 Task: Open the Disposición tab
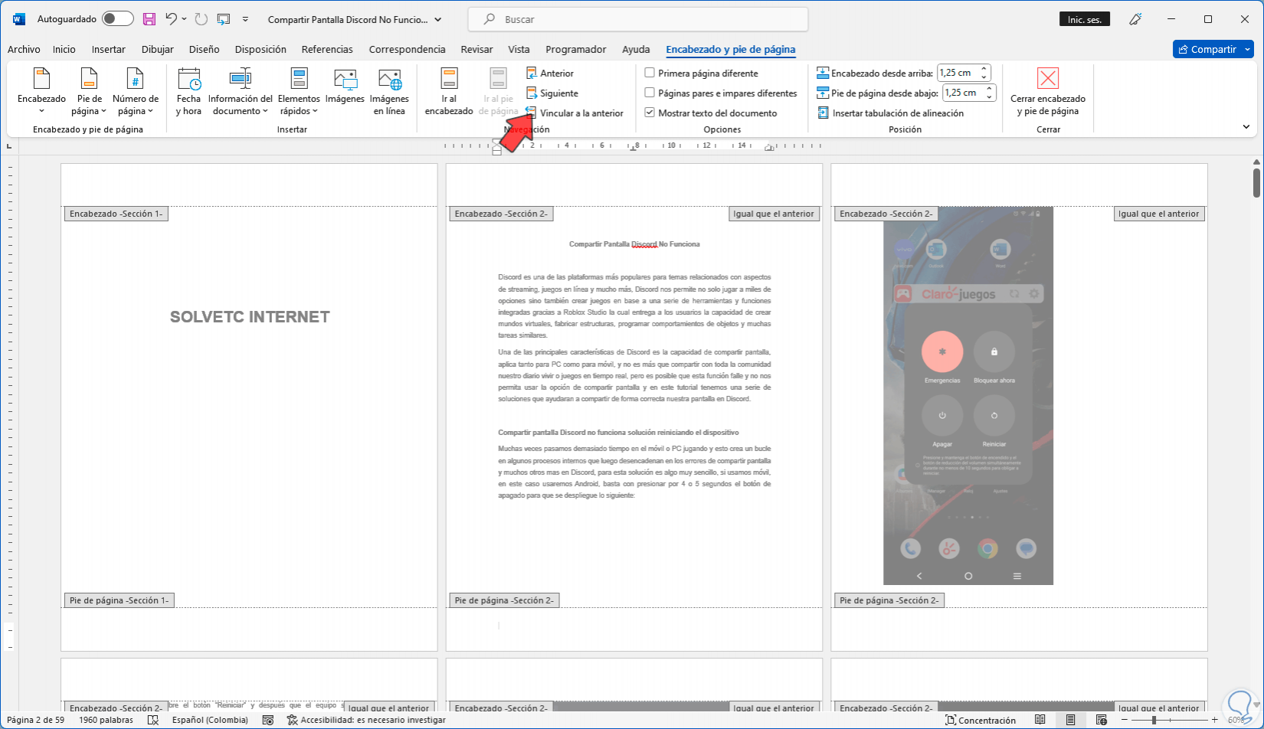click(260, 50)
